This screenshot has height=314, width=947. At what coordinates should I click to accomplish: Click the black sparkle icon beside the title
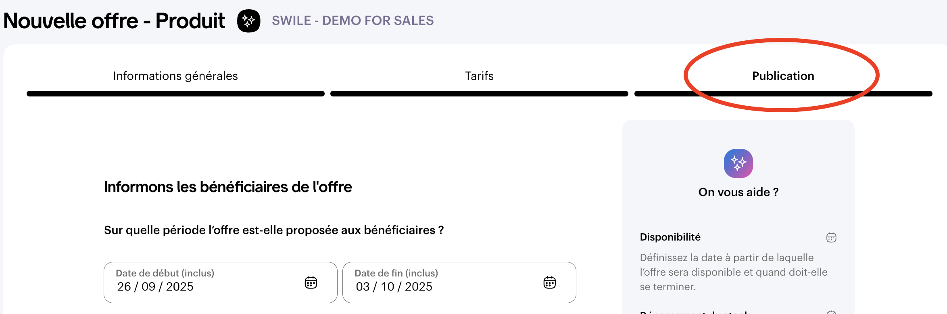click(x=248, y=21)
